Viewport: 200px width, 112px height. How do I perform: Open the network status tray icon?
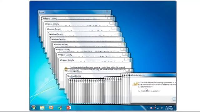pyautogui.click(x=158, y=108)
